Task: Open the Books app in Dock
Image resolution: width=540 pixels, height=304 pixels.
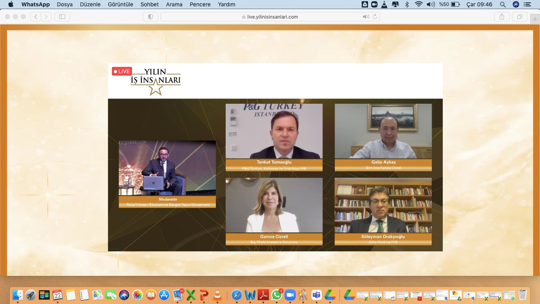Action: pos(151,295)
